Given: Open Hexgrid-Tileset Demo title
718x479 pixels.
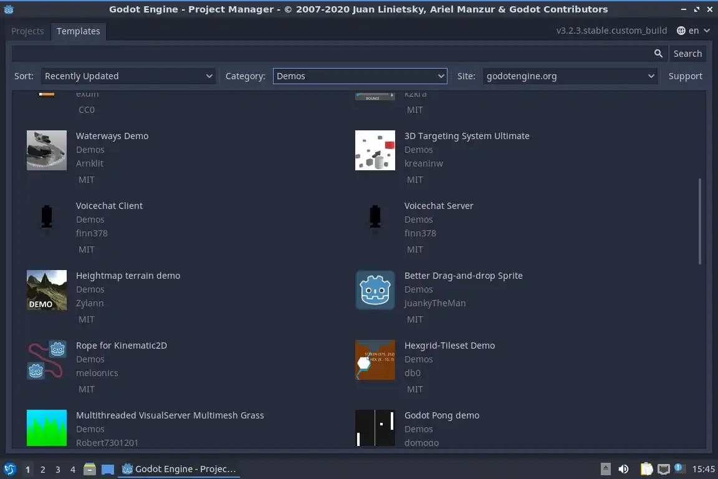Looking at the screenshot, I should [449, 346].
